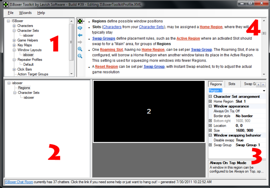Viewport: 270px width, 188px height.
Task: Collapse the isboxer node in bottom-left tree
Action: point(9,83)
